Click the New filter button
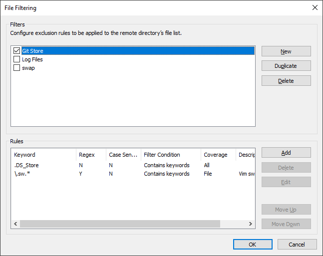 286,51
